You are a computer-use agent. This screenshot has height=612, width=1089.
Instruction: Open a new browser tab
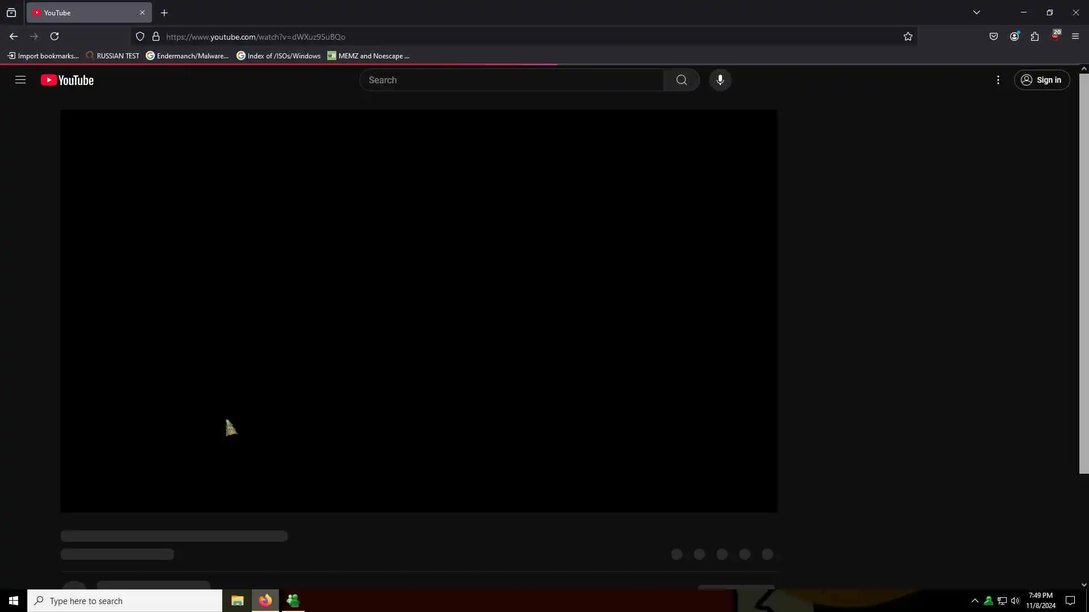(164, 12)
